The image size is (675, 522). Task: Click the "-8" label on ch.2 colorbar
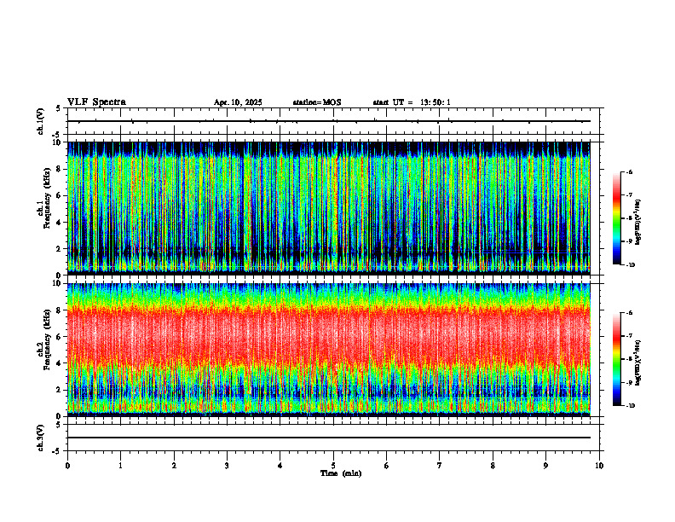pos(630,359)
